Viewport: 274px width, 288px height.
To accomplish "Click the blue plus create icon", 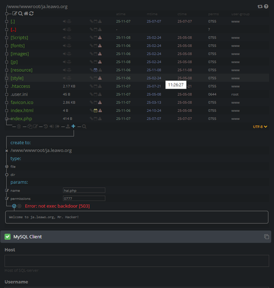I will click(74, 126).
